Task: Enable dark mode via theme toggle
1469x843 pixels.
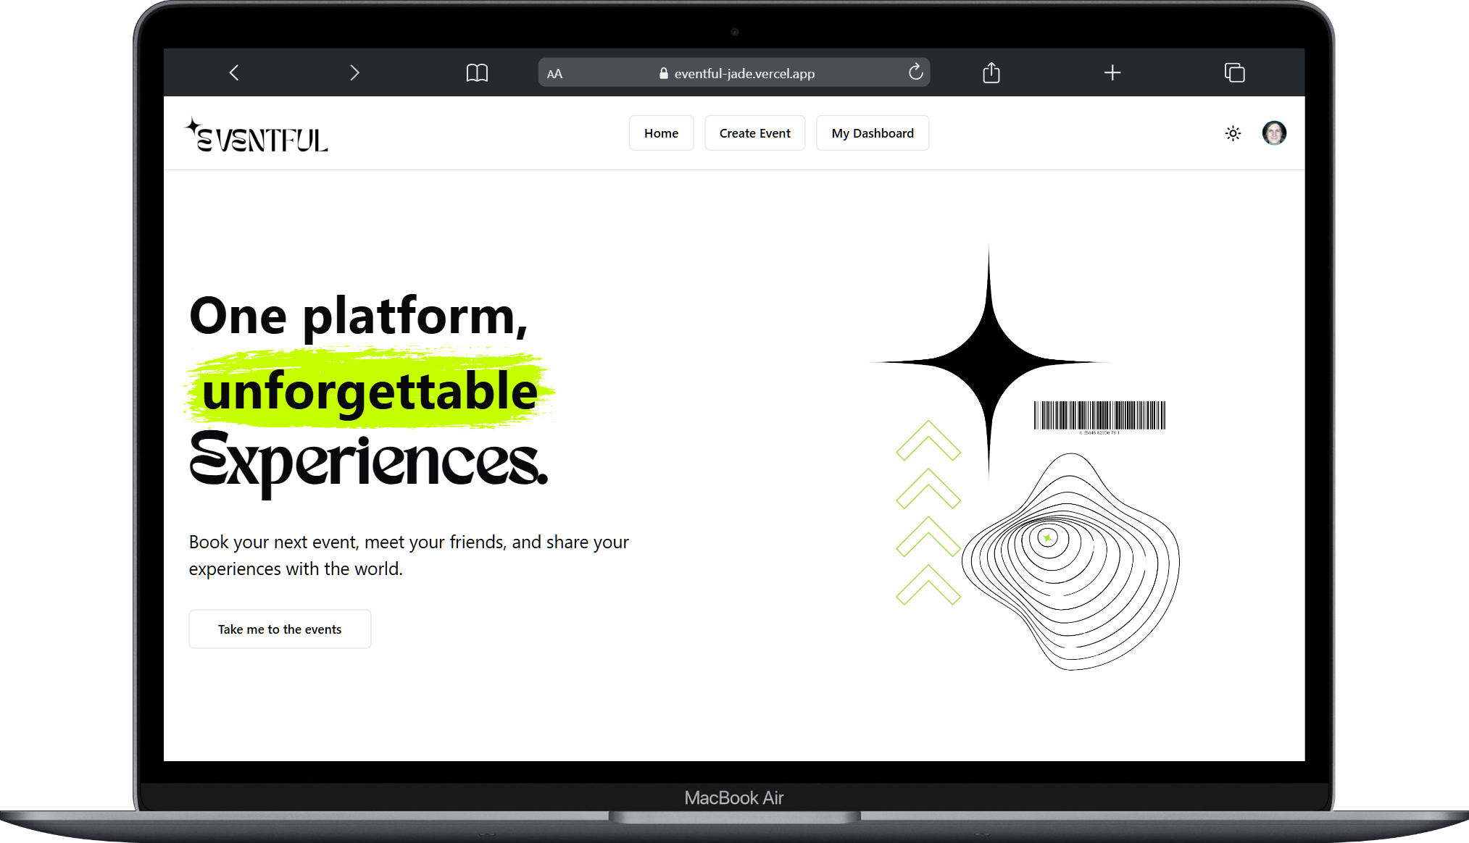Action: tap(1233, 133)
